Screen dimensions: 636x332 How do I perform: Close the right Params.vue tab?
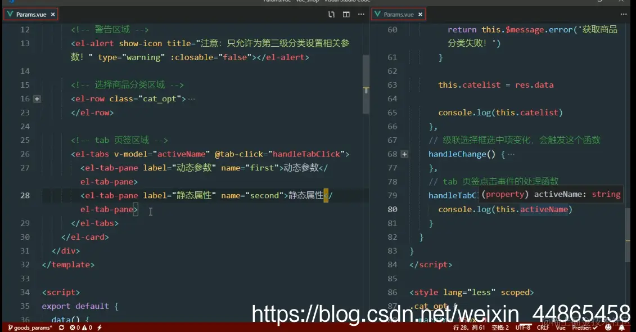pyautogui.click(x=420, y=15)
